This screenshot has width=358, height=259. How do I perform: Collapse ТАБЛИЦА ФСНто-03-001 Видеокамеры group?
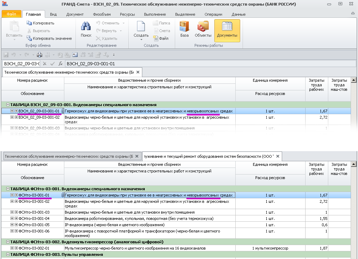point(8,189)
